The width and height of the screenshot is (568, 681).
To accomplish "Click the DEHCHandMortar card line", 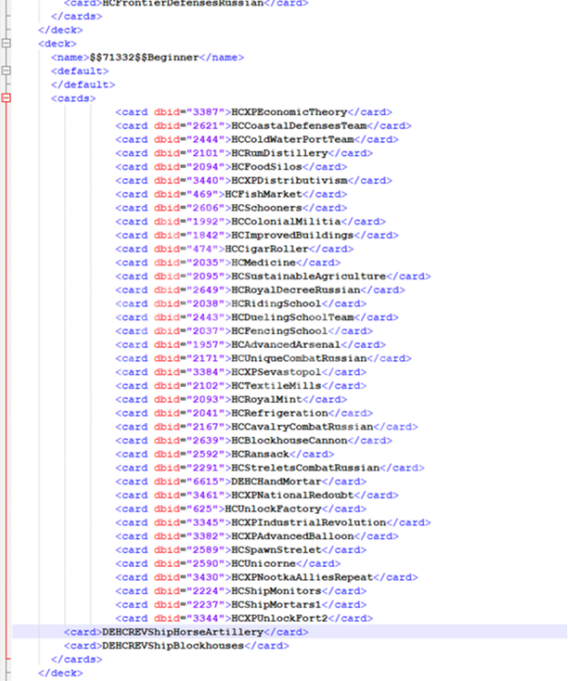I will click(x=241, y=481).
